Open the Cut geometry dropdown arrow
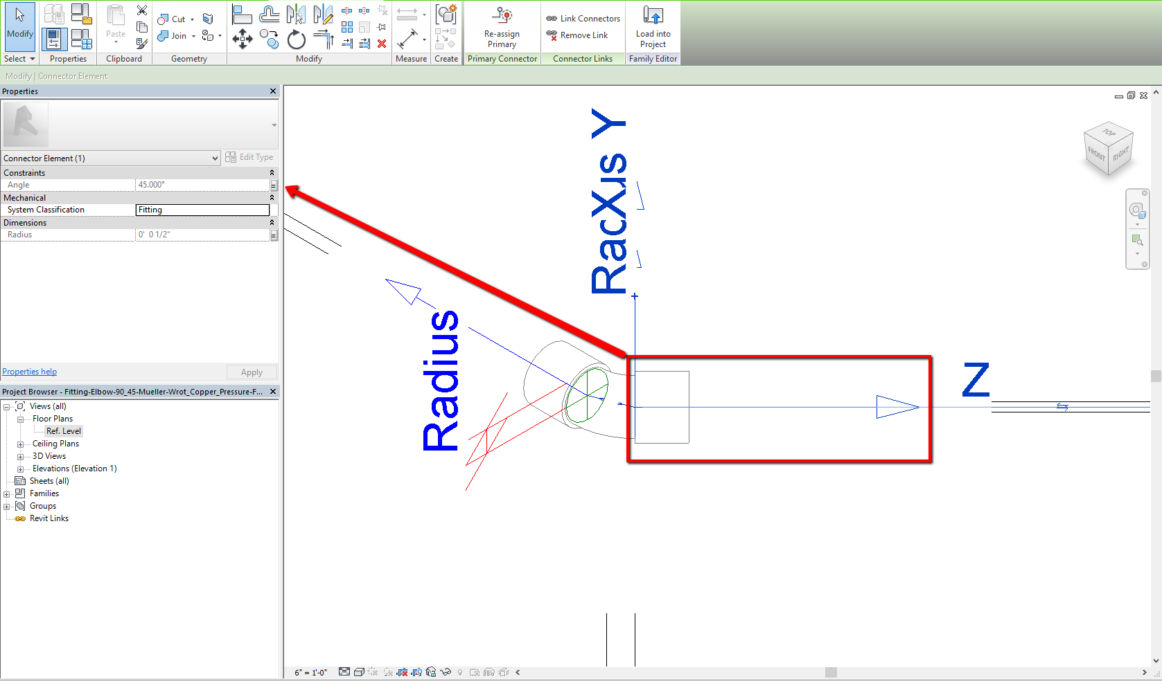The width and height of the screenshot is (1162, 681). [193, 19]
